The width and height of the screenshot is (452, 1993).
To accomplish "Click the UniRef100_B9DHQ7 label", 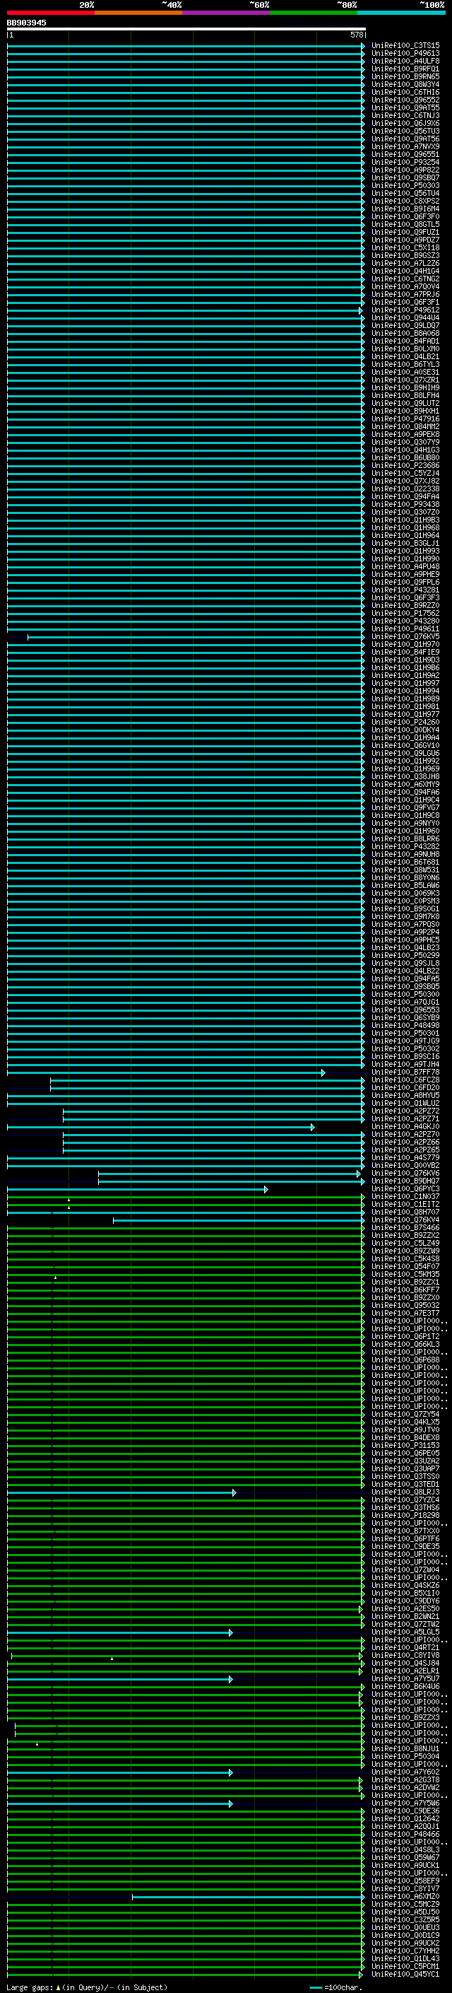I will click(405, 1181).
